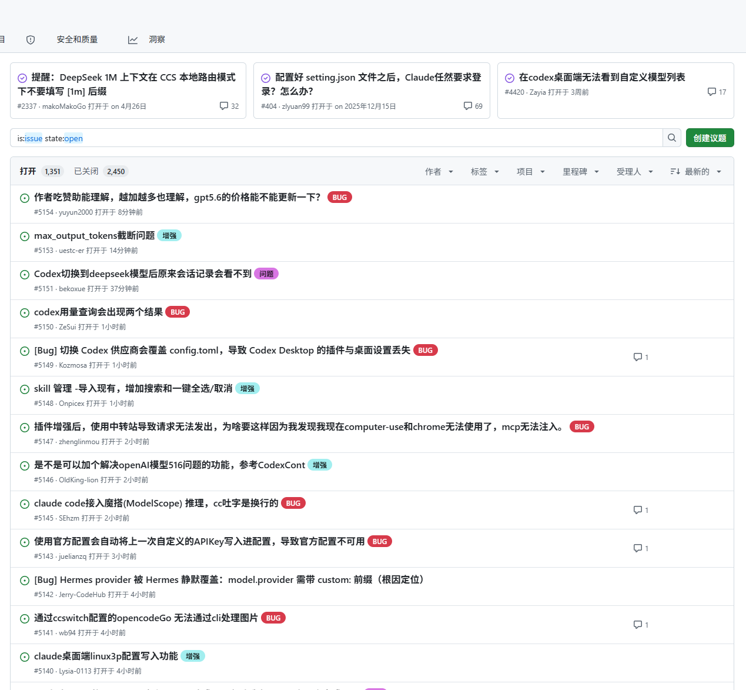Focus the is:issue state:open search field

point(336,138)
